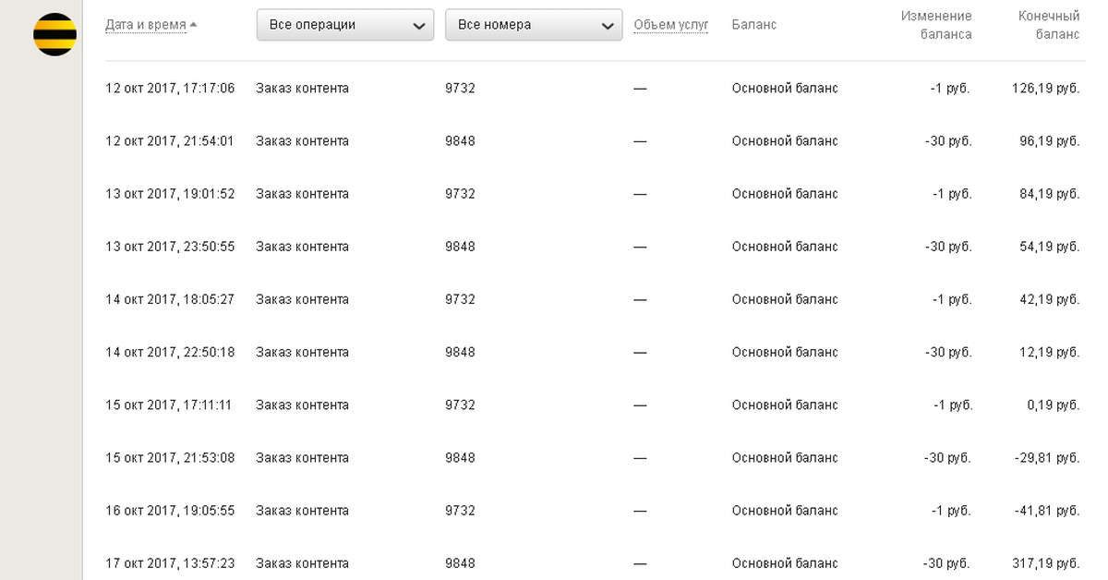
Task: Click Заказ контента in 13 окт 23:50:55 row
Action: (x=302, y=247)
